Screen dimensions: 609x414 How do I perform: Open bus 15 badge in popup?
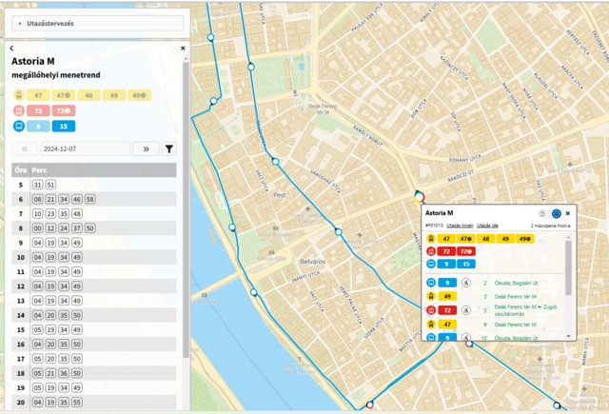[466, 264]
